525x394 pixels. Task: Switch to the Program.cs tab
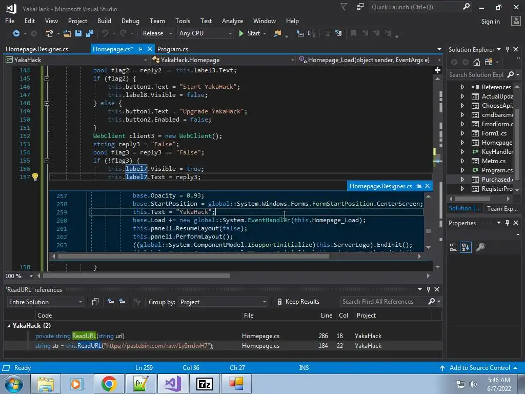pos(173,49)
